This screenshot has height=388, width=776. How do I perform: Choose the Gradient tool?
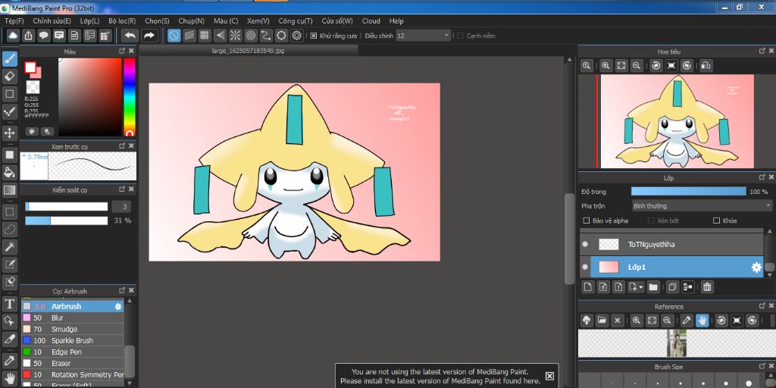click(9, 189)
